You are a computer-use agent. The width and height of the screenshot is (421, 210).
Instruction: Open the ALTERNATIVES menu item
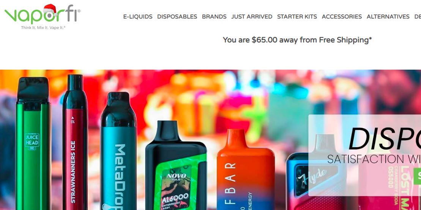point(388,17)
